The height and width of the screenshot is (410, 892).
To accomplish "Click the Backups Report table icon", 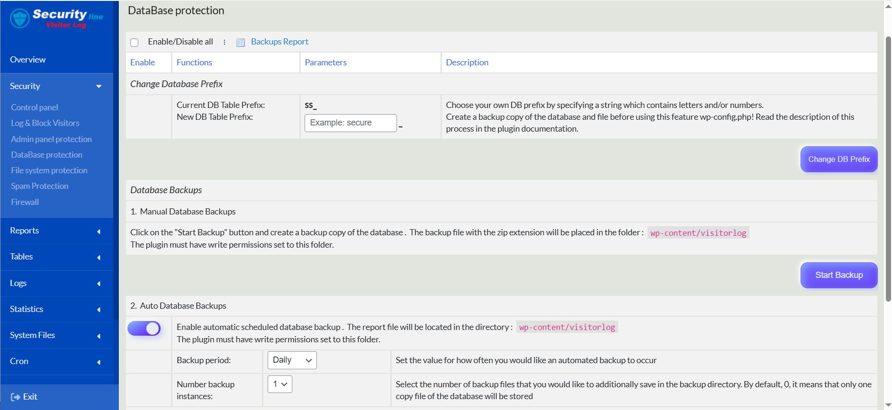I will click(241, 43).
